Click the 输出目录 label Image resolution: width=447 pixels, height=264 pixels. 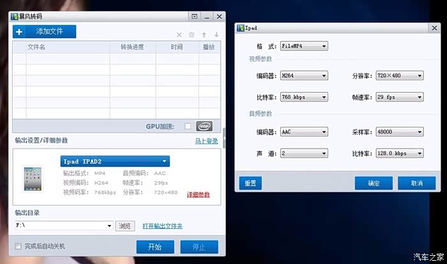click(x=27, y=213)
